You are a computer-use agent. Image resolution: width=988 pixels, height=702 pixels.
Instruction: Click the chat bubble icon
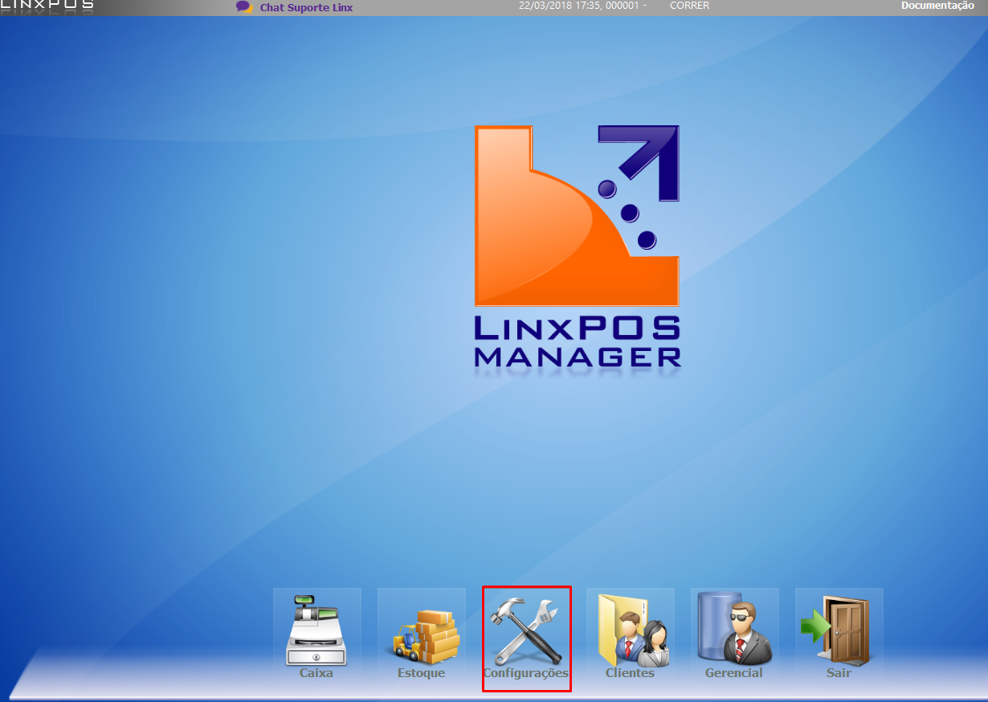pos(244,6)
